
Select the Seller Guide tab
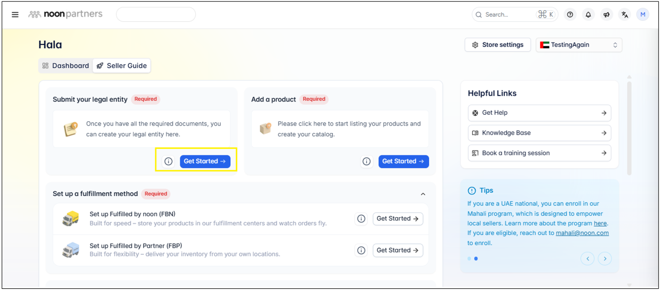(x=122, y=66)
